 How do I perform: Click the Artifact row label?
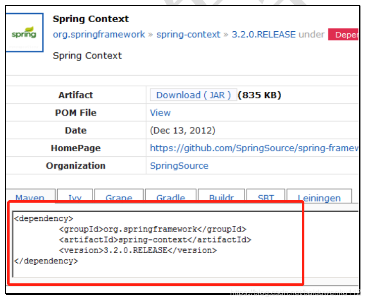(x=76, y=95)
